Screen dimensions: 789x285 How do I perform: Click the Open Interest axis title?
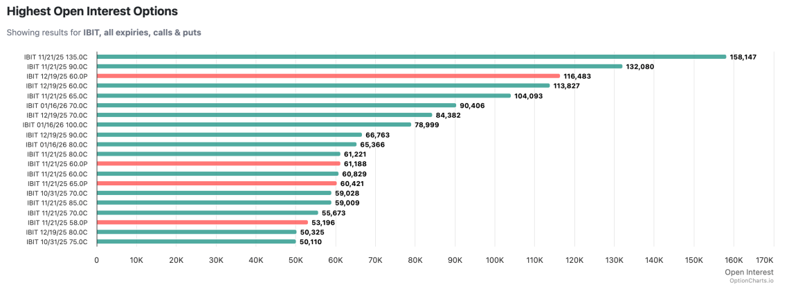(749, 272)
